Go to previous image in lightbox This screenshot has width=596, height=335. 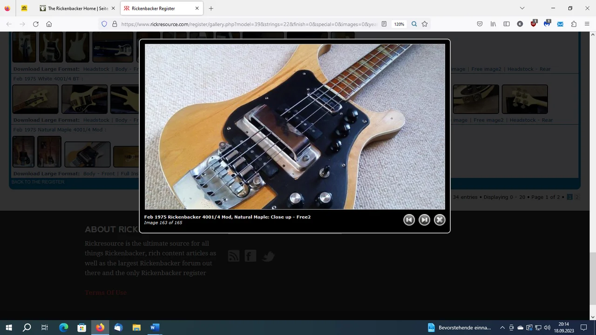[x=409, y=220]
